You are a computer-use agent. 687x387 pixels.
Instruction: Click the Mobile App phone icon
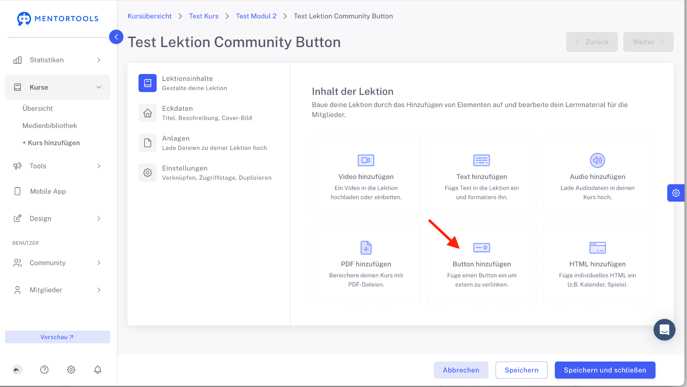[x=18, y=191]
